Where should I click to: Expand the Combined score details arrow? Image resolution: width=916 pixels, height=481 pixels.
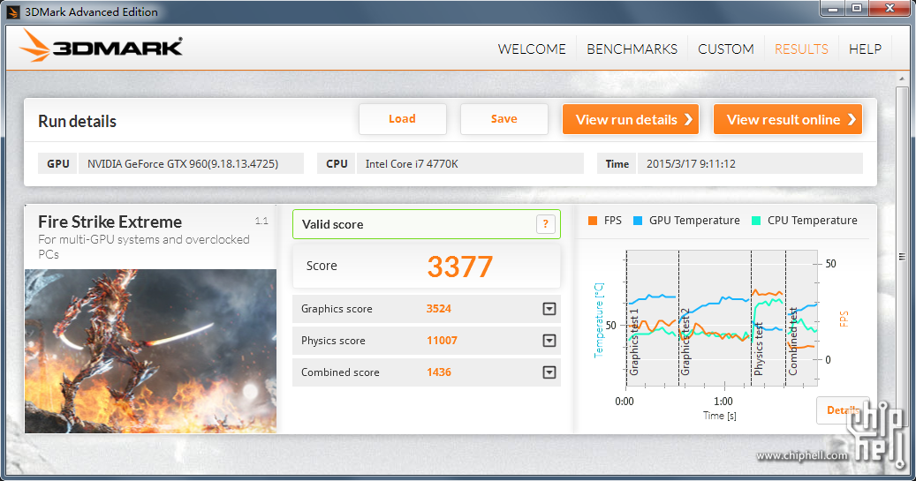click(x=549, y=372)
